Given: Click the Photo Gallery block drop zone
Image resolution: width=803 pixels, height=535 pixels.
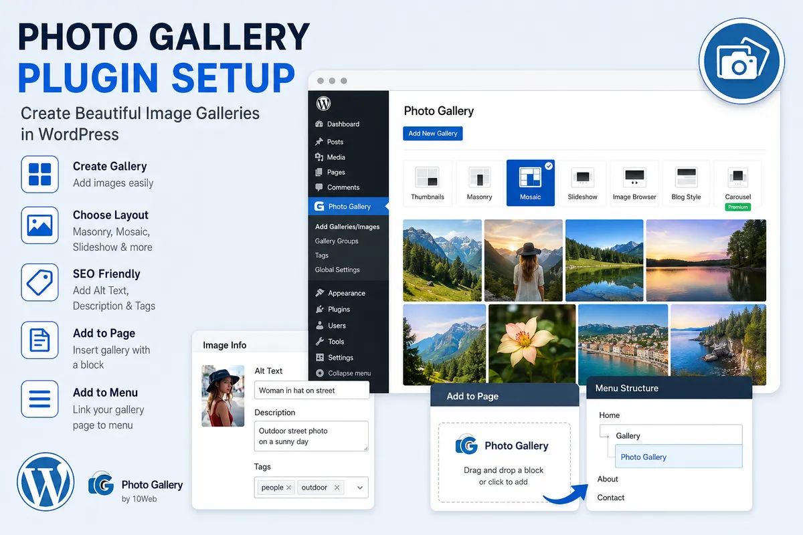Looking at the screenshot, I should click(x=504, y=462).
